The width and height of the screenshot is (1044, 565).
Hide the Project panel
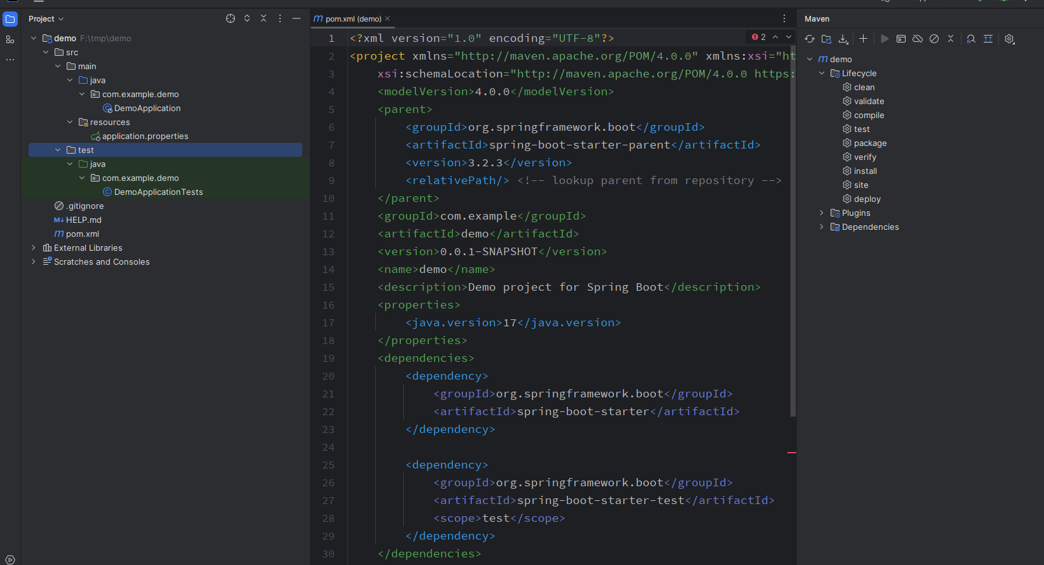(x=297, y=18)
